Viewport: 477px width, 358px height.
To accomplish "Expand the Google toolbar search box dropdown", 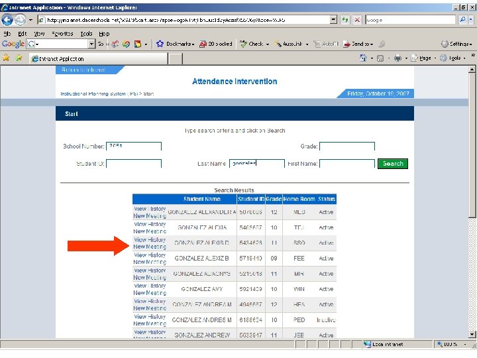I will coord(91,44).
